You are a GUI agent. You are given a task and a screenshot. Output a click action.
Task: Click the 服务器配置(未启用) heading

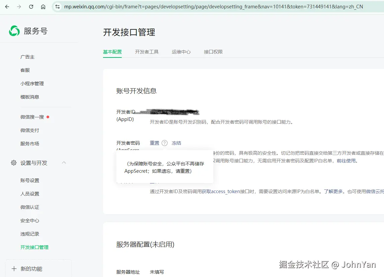point(145,245)
